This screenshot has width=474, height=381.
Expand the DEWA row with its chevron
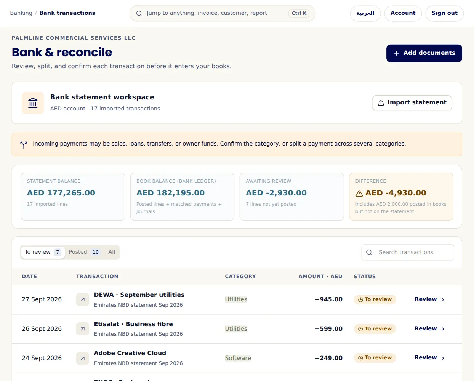click(442, 300)
